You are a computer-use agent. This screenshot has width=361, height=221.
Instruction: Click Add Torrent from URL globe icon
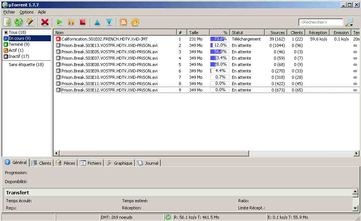pyautogui.click(x=19, y=22)
